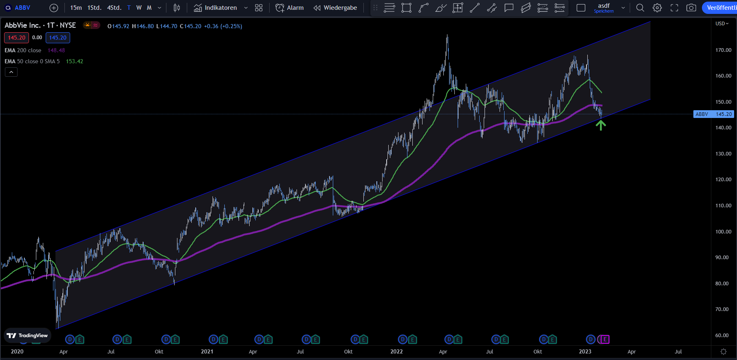Select the daily T timeframe
The height and width of the screenshot is (360, 737).
129,8
